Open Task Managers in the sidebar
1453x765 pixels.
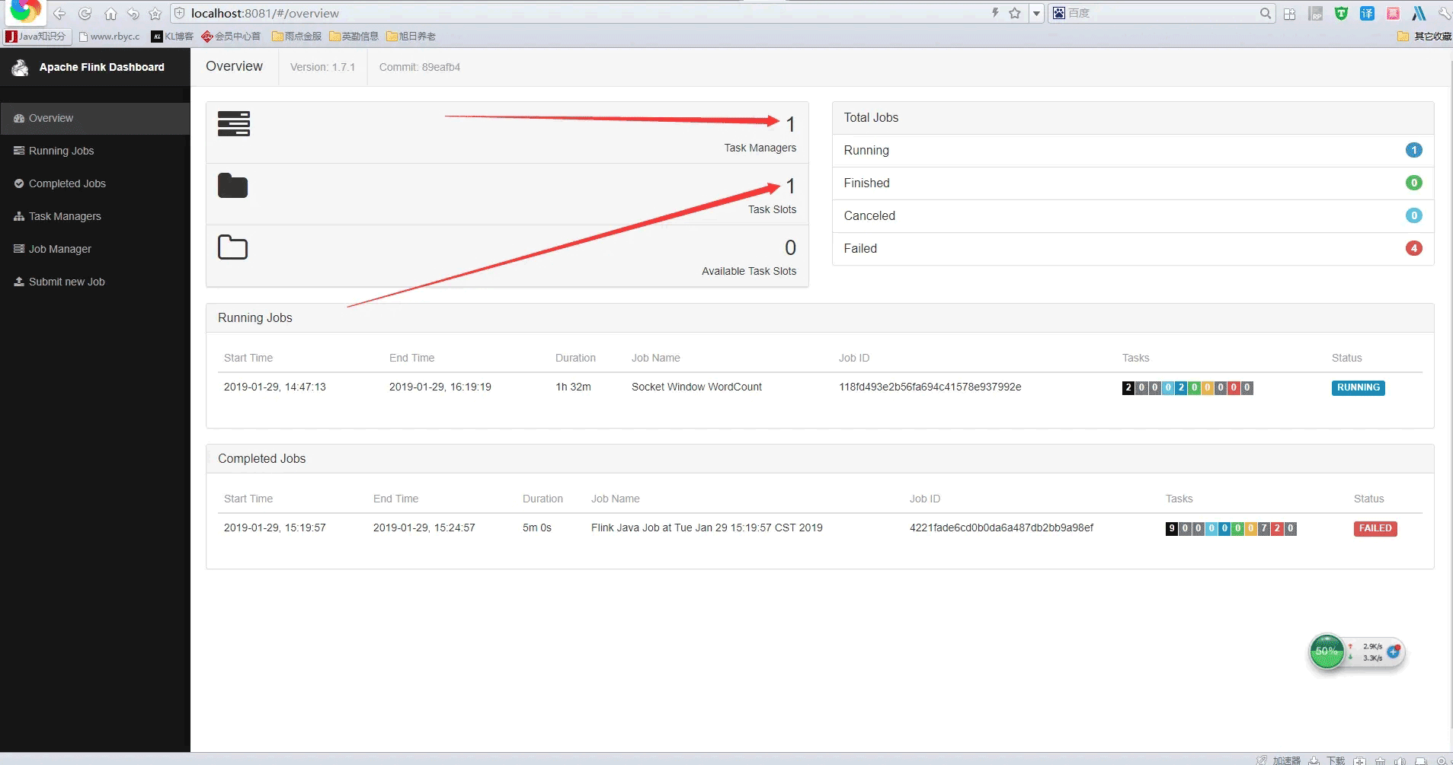(94, 216)
